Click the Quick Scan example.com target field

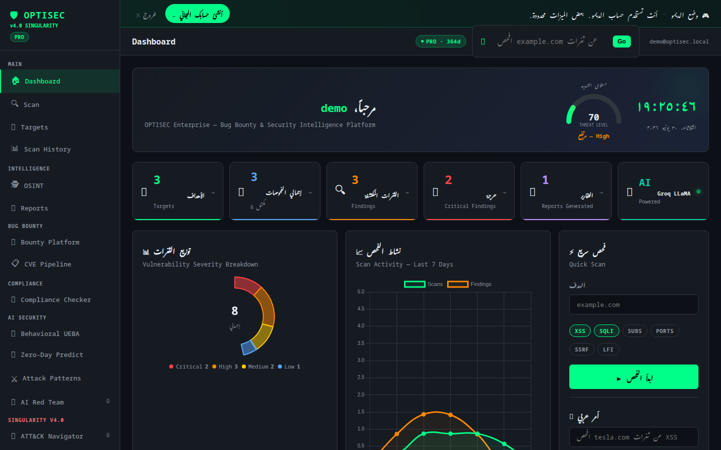click(633, 304)
